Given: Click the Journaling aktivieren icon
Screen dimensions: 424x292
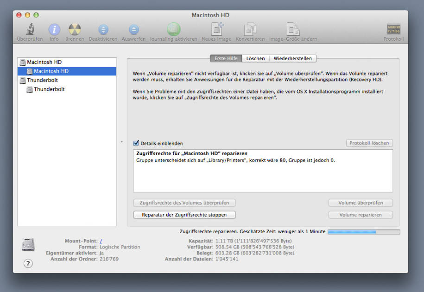Looking at the screenshot, I should 174,29.
